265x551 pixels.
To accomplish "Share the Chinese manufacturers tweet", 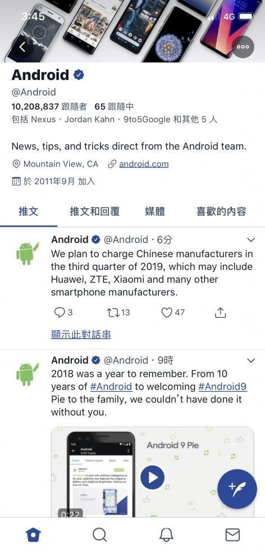I will point(220,312).
